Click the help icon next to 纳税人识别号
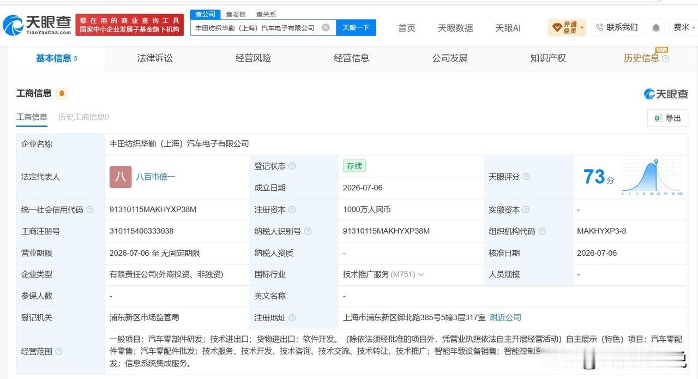Viewport: 698px width, 379px height. 308,231
